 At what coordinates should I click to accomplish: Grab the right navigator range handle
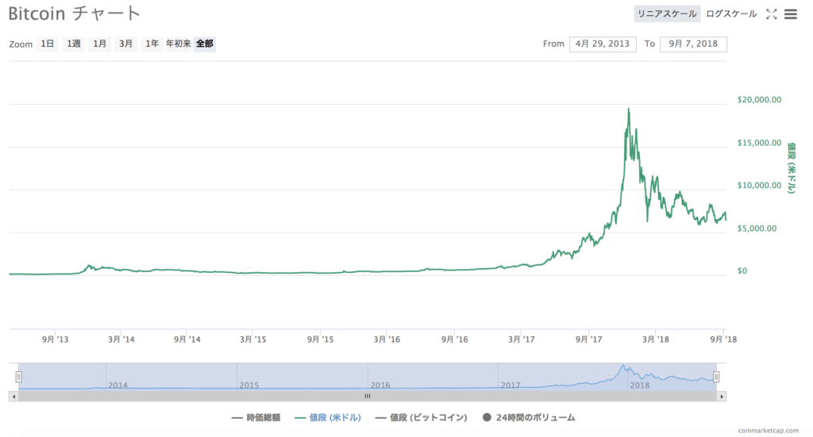pos(716,377)
